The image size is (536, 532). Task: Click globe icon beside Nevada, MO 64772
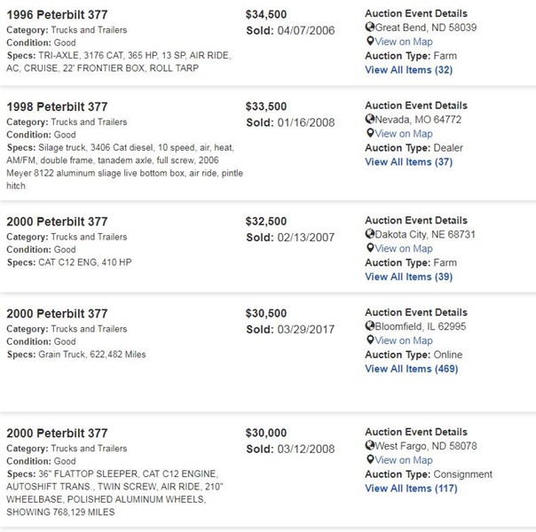(x=369, y=119)
